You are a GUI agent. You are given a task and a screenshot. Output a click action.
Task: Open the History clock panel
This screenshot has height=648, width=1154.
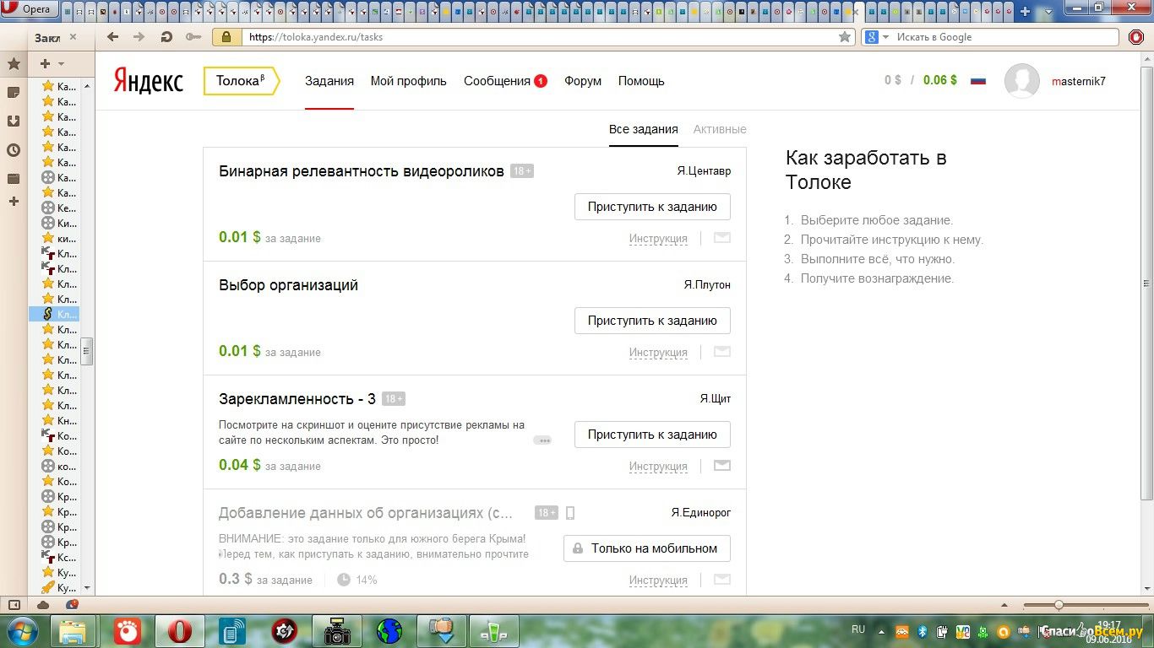[14, 150]
